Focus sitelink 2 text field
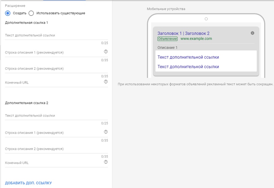 [x=56, y=116]
